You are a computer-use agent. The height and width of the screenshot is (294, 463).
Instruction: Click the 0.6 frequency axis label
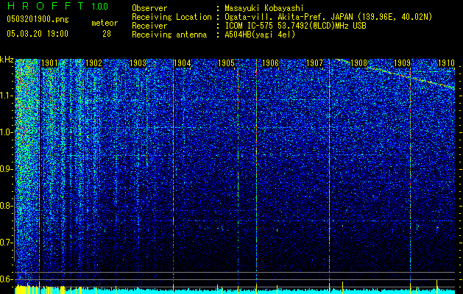(7, 279)
